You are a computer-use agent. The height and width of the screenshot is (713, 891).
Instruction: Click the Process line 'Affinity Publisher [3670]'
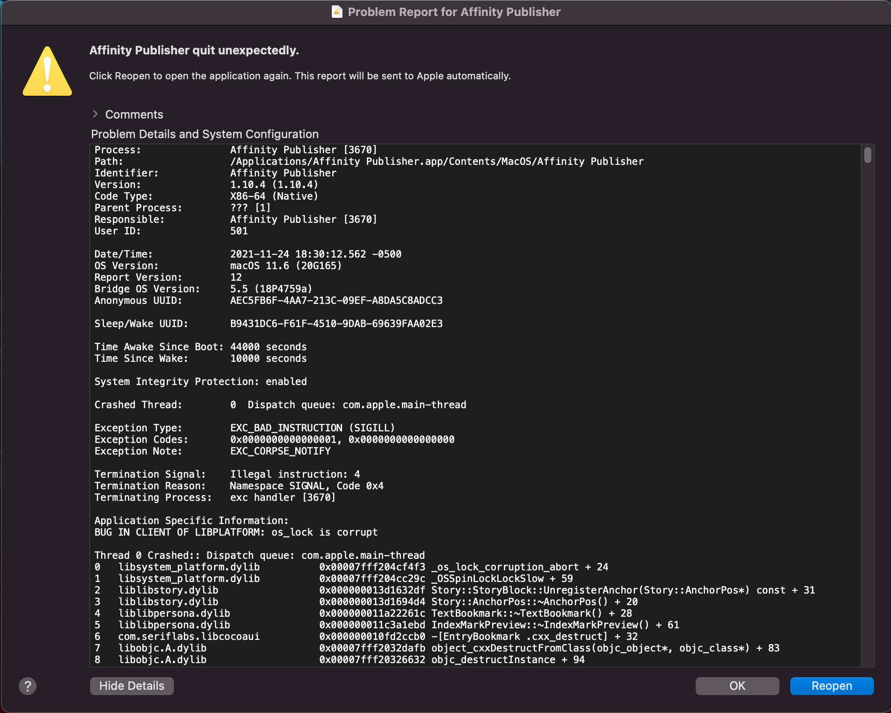(236, 150)
